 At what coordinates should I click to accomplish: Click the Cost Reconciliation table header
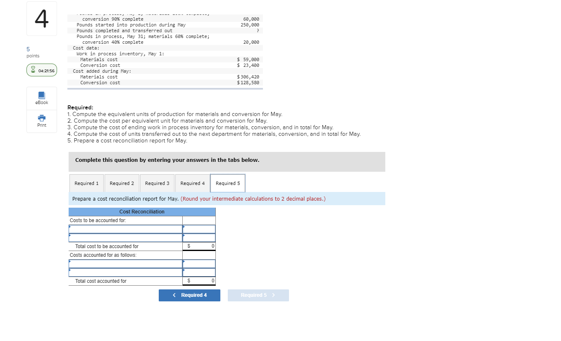click(x=142, y=211)
